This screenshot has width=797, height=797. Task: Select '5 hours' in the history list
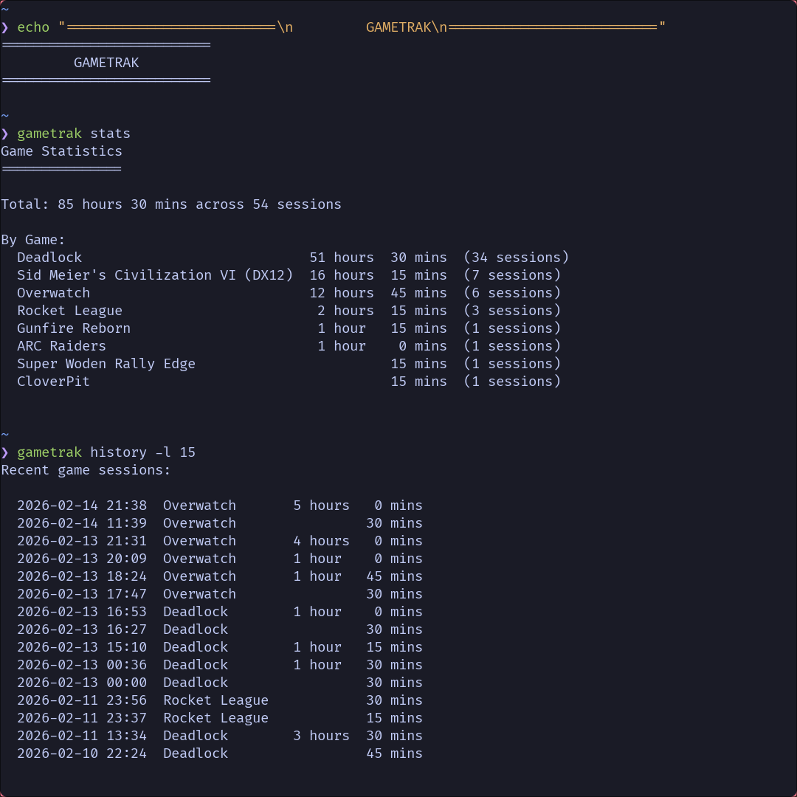[321, 506]
